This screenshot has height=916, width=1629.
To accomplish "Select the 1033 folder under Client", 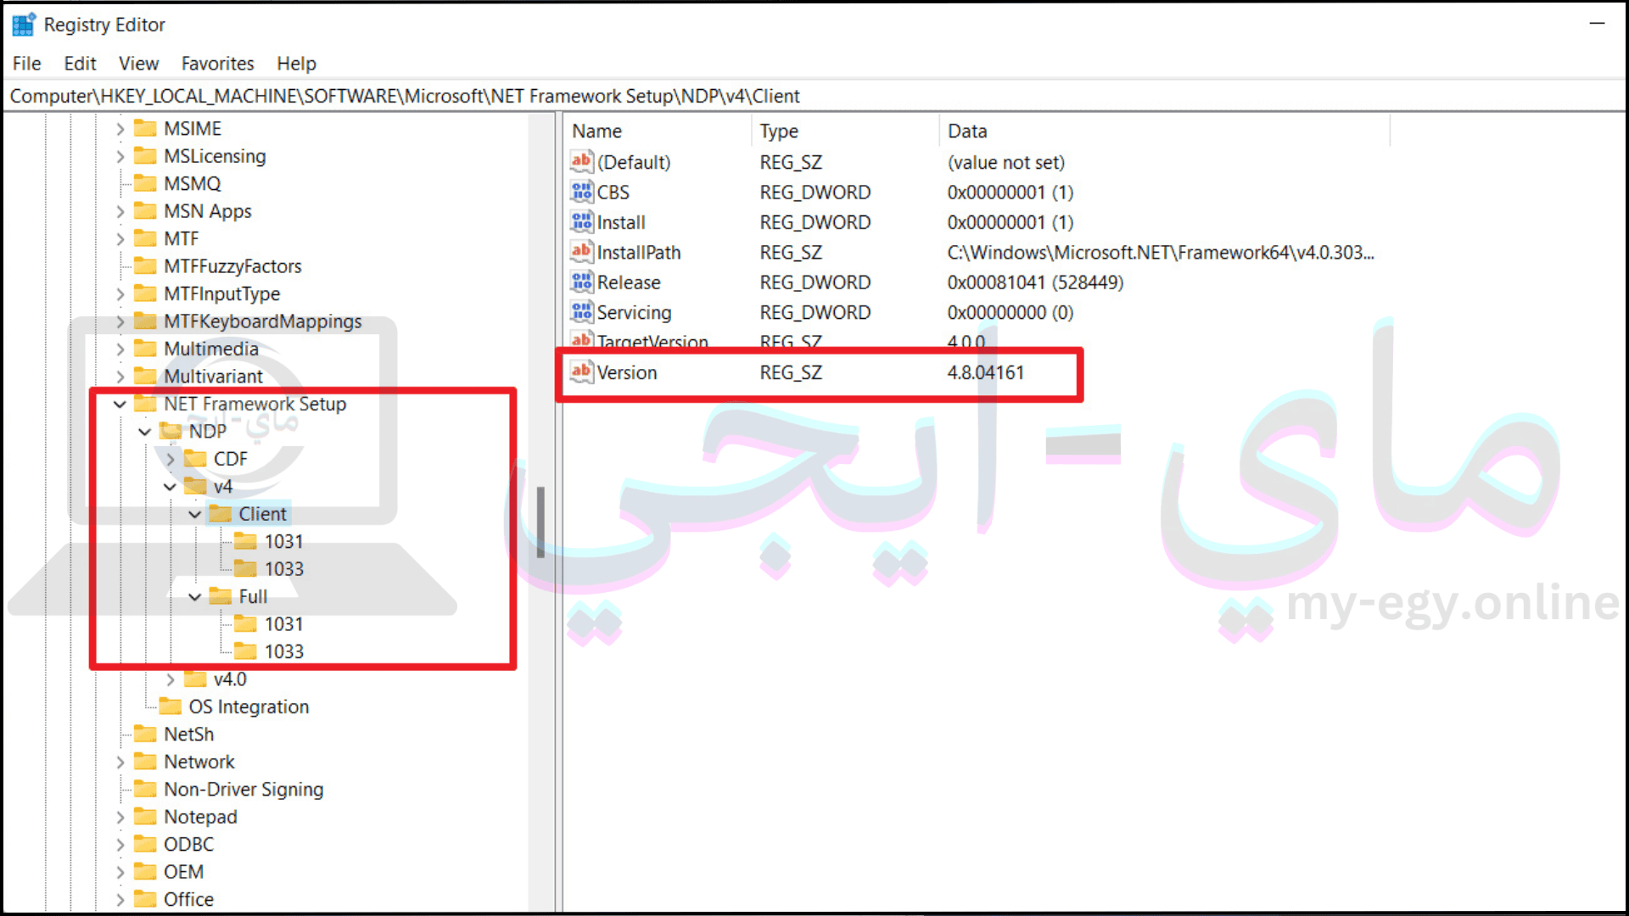I will [283, 568].
